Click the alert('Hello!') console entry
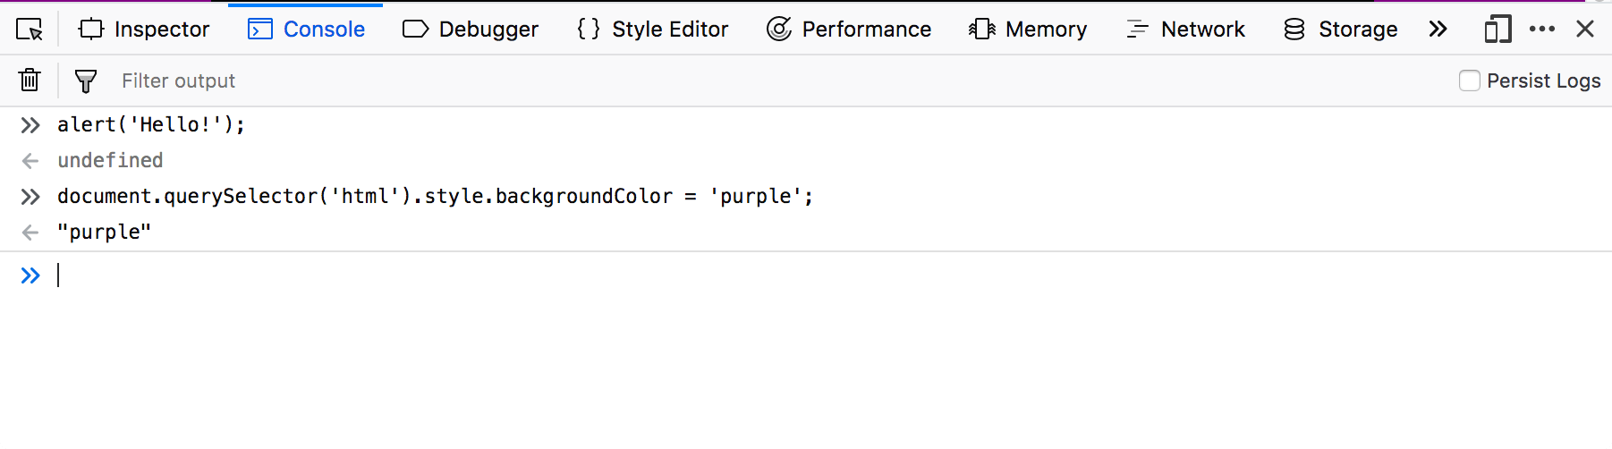The width and height of the screenshot is (1612, 449). tap(151, 124)
